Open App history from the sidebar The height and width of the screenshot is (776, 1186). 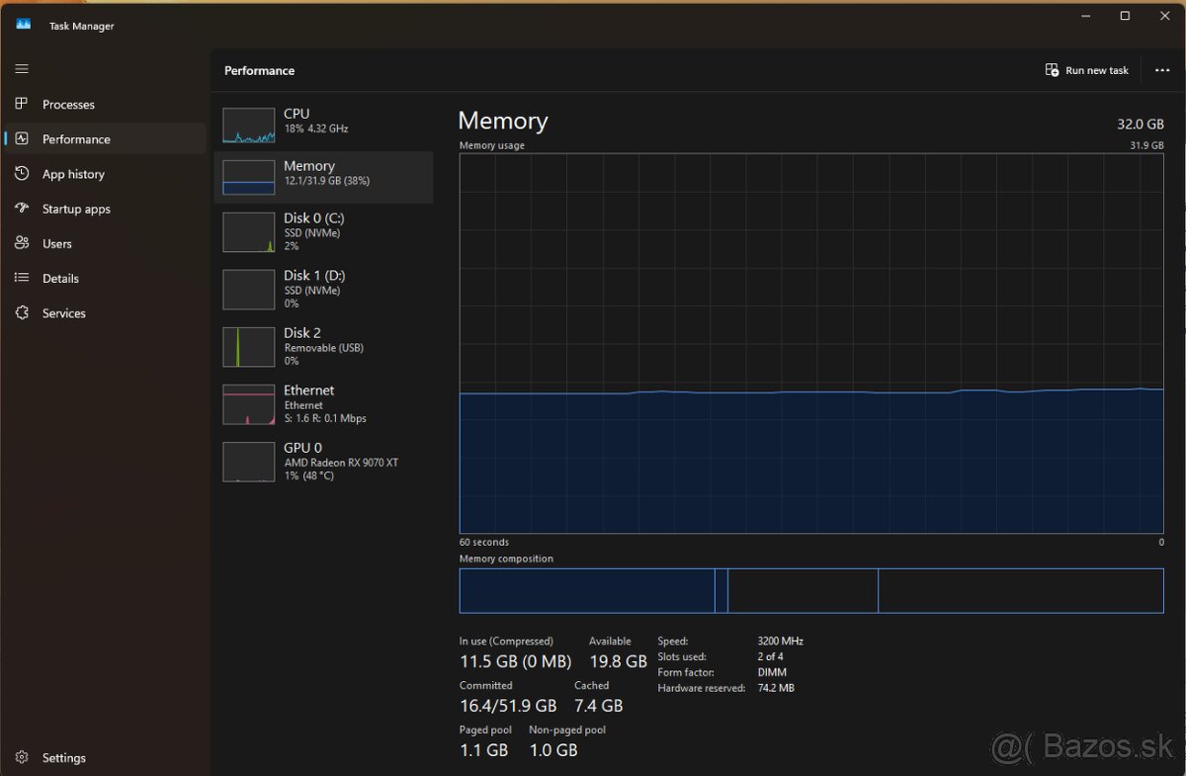point(22,173)
